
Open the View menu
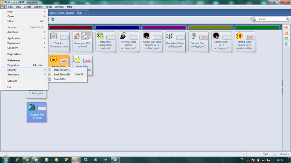point(18,7)
